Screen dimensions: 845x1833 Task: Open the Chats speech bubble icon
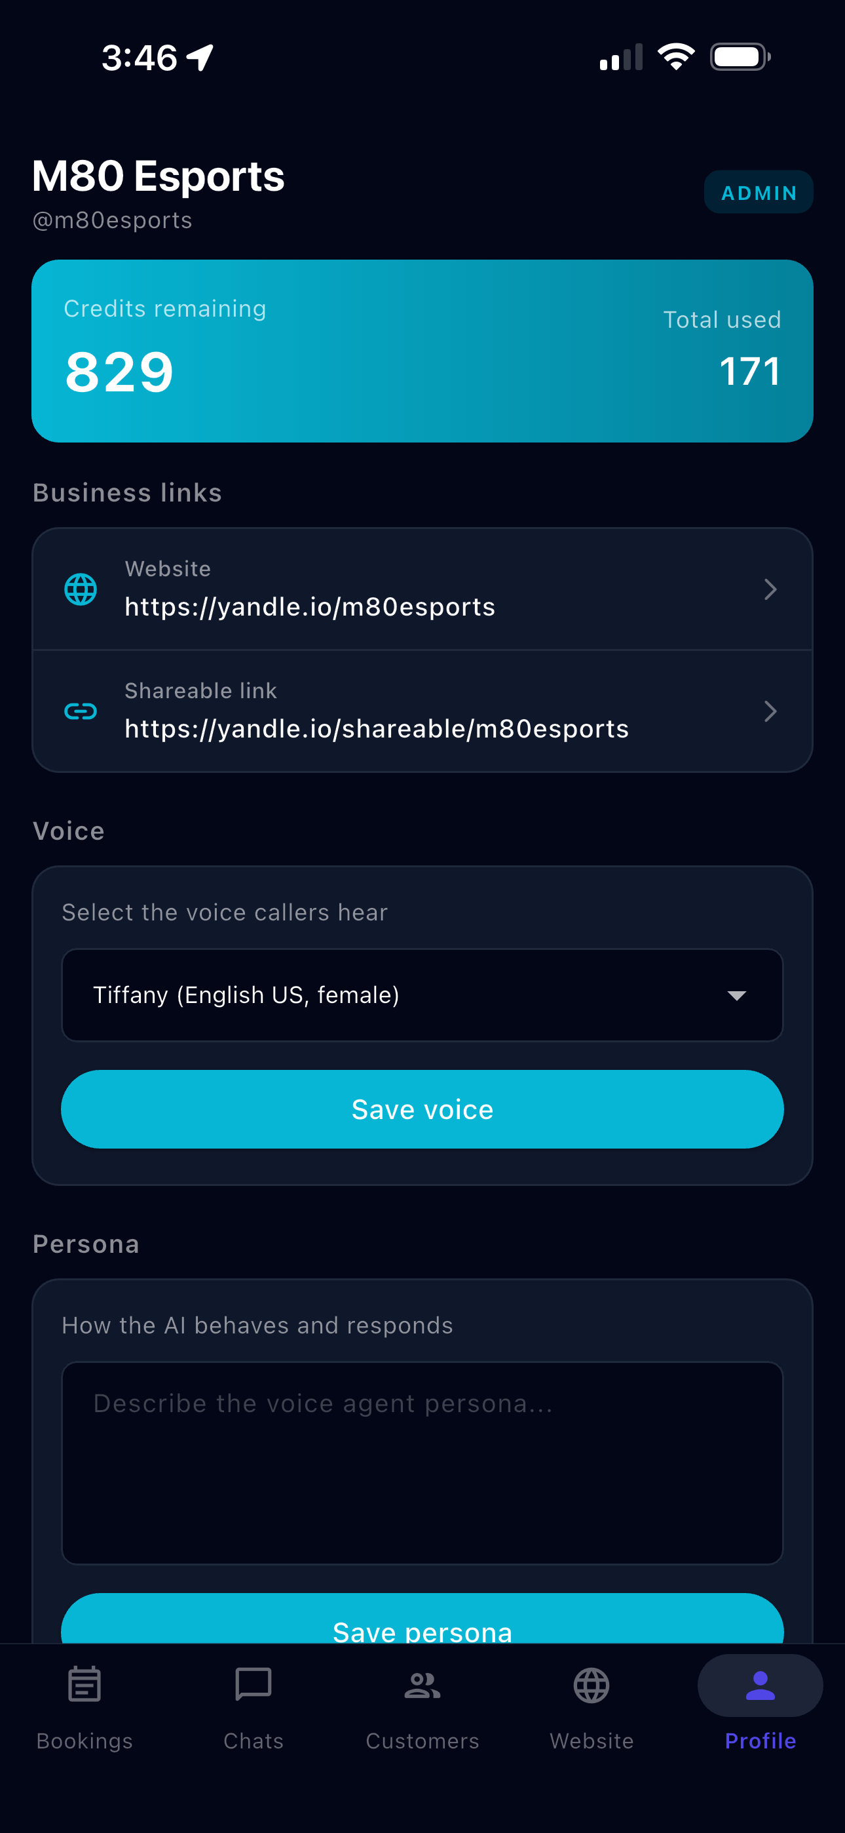pos(254,1684)
